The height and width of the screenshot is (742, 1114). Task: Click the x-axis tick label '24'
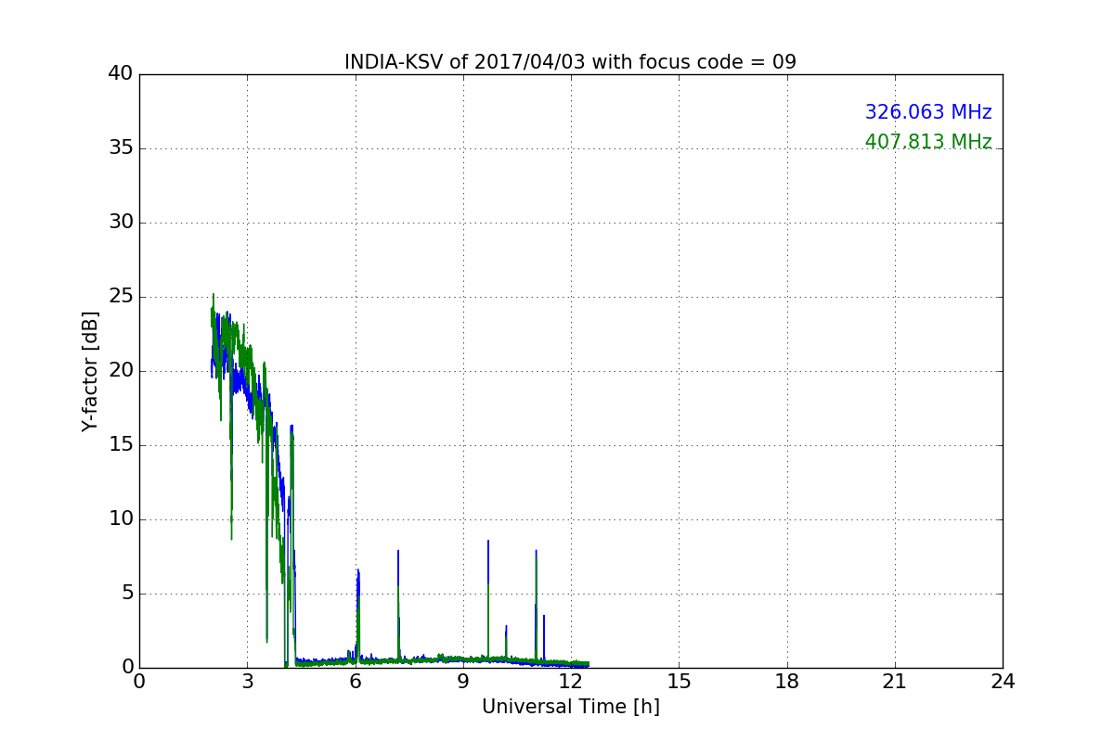coord(1003,681)
